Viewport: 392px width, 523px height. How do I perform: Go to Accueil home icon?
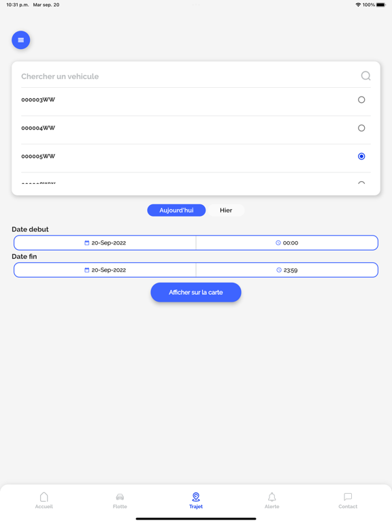(x=44, y=497)
